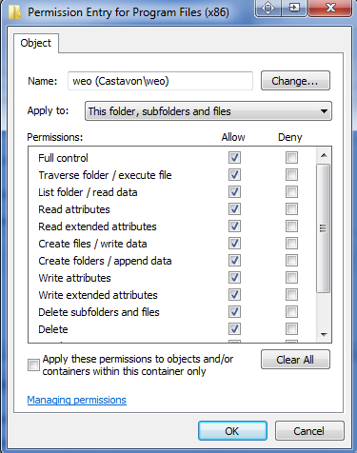The width and height of the screenshot is (357, 453).
Task: Toggle Deny for Delete permission
Action: (291, 329)
